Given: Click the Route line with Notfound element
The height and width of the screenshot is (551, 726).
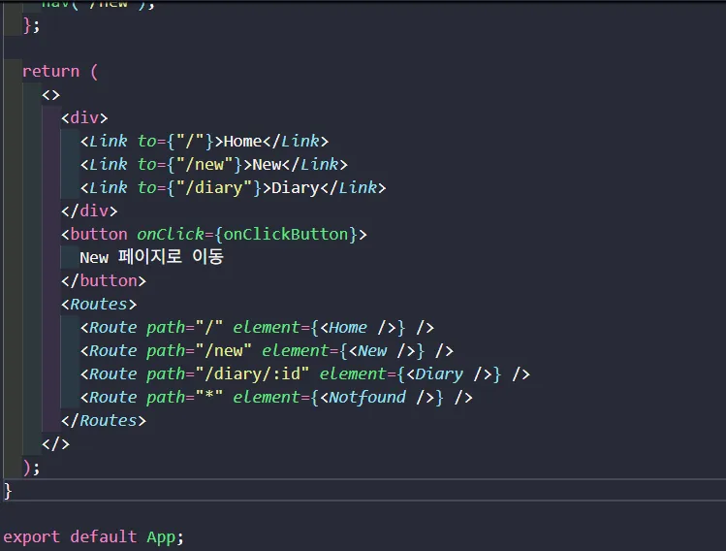Looking at the screenshot, I should [277, 398].
